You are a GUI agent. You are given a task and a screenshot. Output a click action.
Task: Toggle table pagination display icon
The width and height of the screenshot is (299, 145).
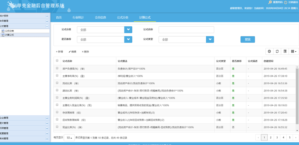(x=269, y=51)
